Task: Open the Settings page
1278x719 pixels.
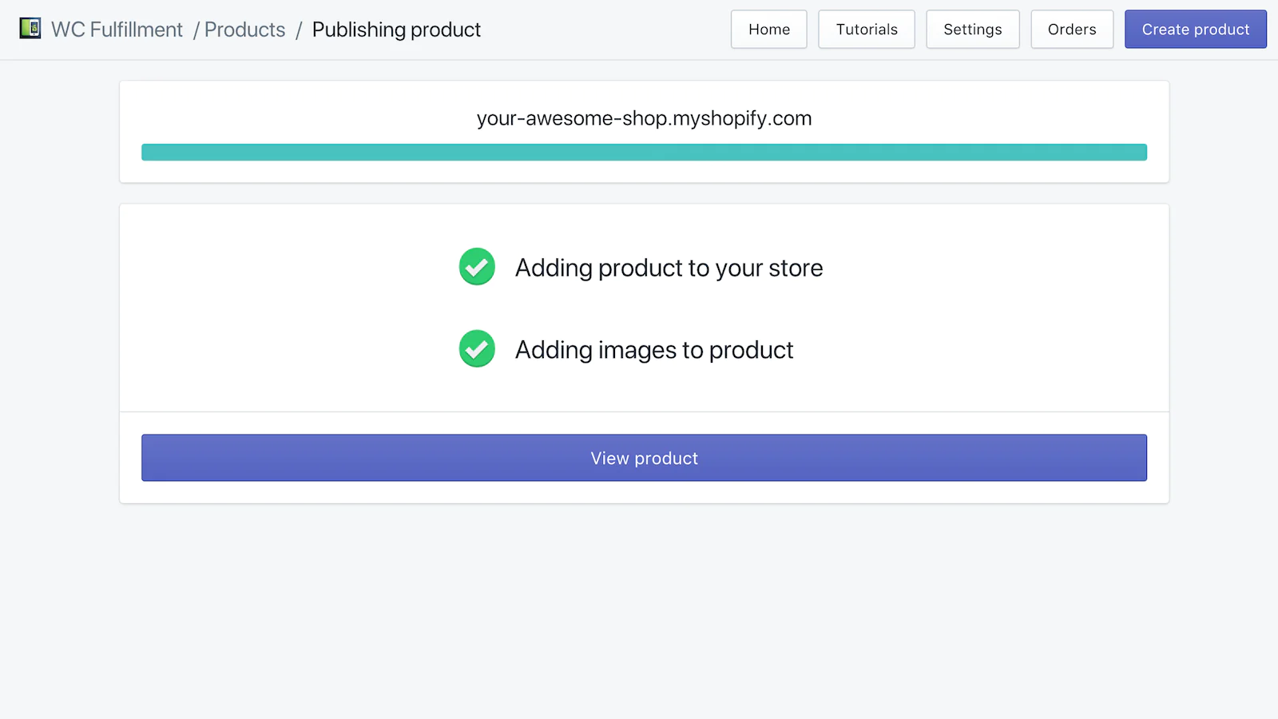Action: [x=973, y=30]
